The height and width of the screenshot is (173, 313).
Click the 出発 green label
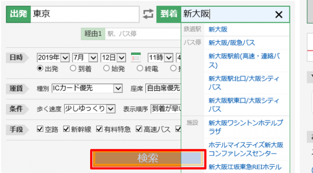(x=18, y=14)
